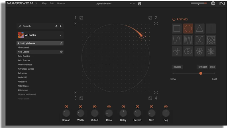Toggle the ring button above Cutoff
This screenshot has height=128, width=228.
click(95, 107)
